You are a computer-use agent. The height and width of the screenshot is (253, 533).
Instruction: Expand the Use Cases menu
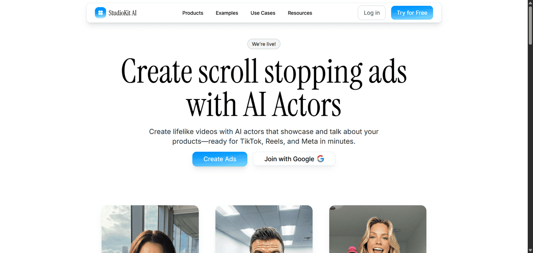(x=263, y=13)
